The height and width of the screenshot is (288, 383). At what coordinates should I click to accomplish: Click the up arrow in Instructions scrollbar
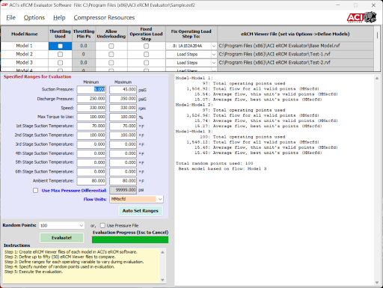(x=162, y=252)
